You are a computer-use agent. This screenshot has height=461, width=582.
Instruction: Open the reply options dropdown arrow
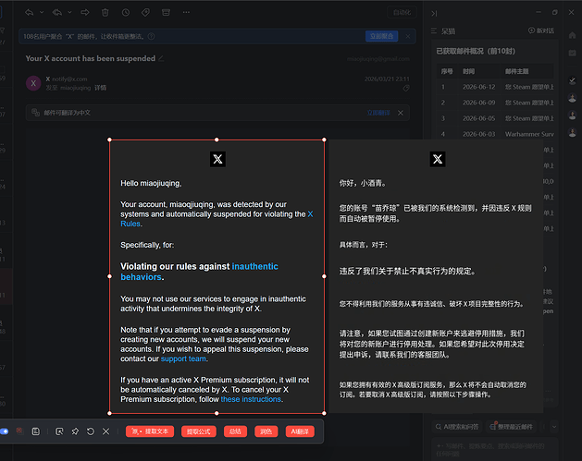[42, 12]
